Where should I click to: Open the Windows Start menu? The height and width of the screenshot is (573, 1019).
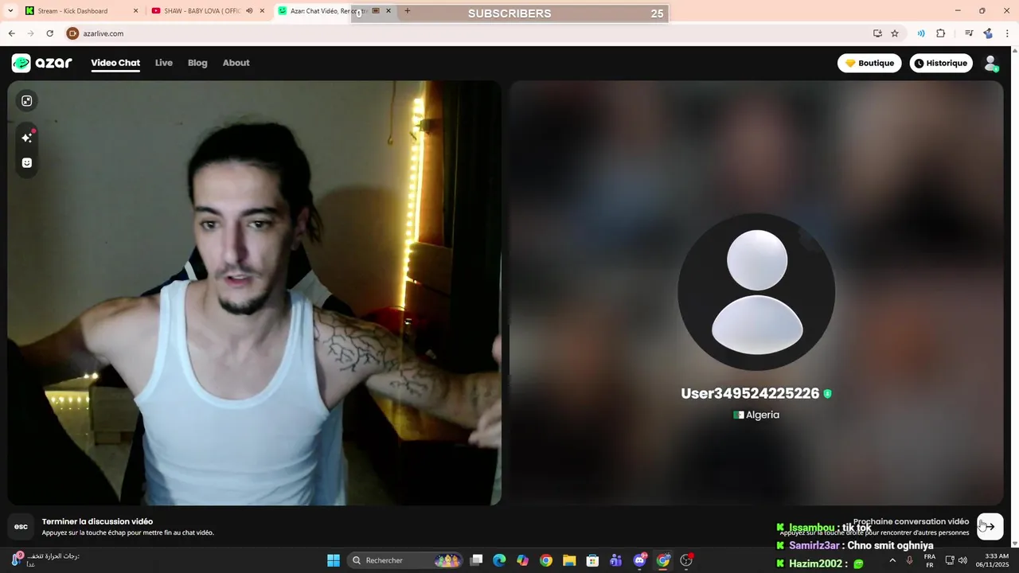334,560
